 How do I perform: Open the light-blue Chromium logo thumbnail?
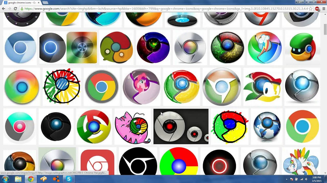(x=20, y=48)
